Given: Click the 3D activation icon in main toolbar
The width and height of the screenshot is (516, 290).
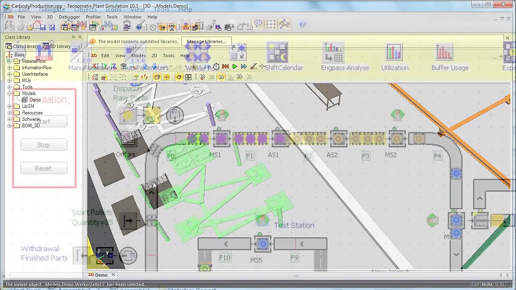Looking at the screenshot, I should point(186,27).
